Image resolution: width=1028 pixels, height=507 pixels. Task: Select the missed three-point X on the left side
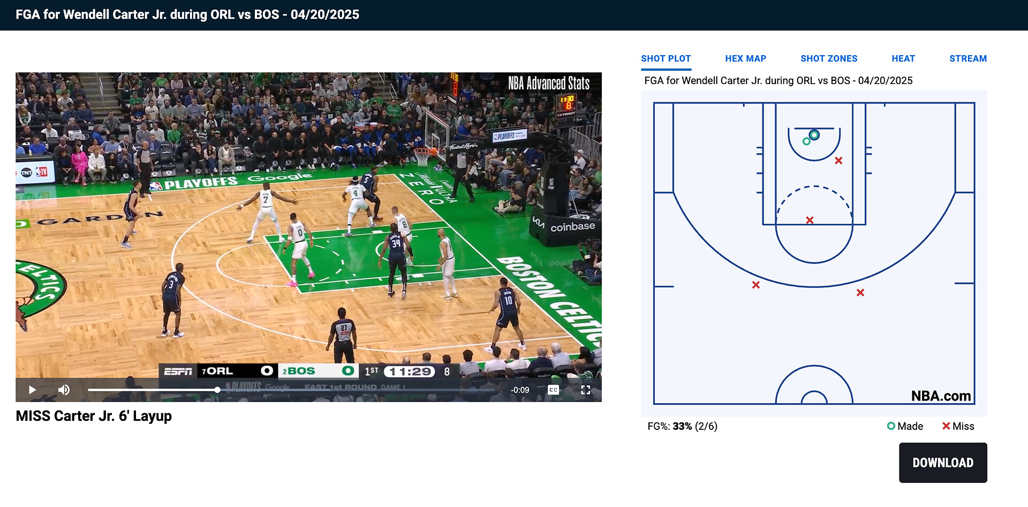click(x=756, y=285)
